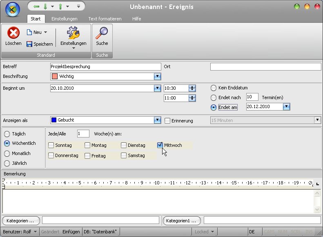Click the Speichern floppy disk icon
The width and height of the screenshot is (323, 237).
[x=29, y=44]
